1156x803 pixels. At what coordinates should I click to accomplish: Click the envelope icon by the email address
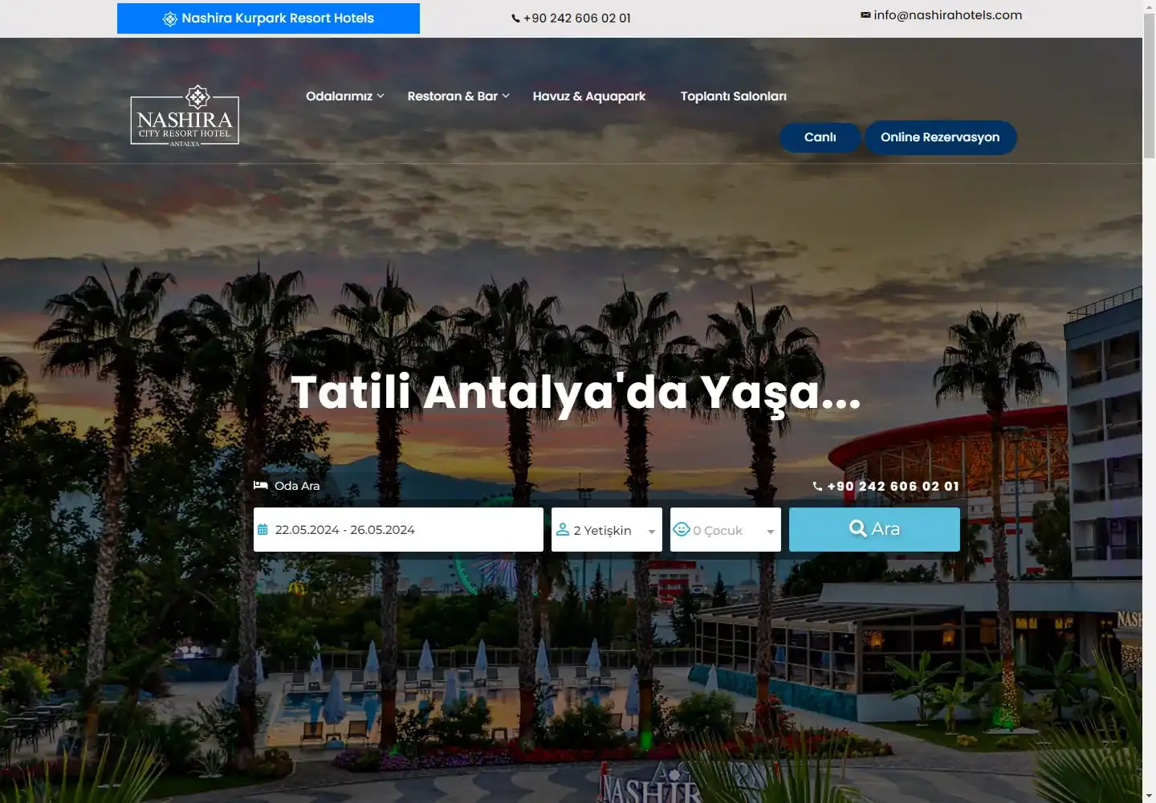click(x=865, y=14)
